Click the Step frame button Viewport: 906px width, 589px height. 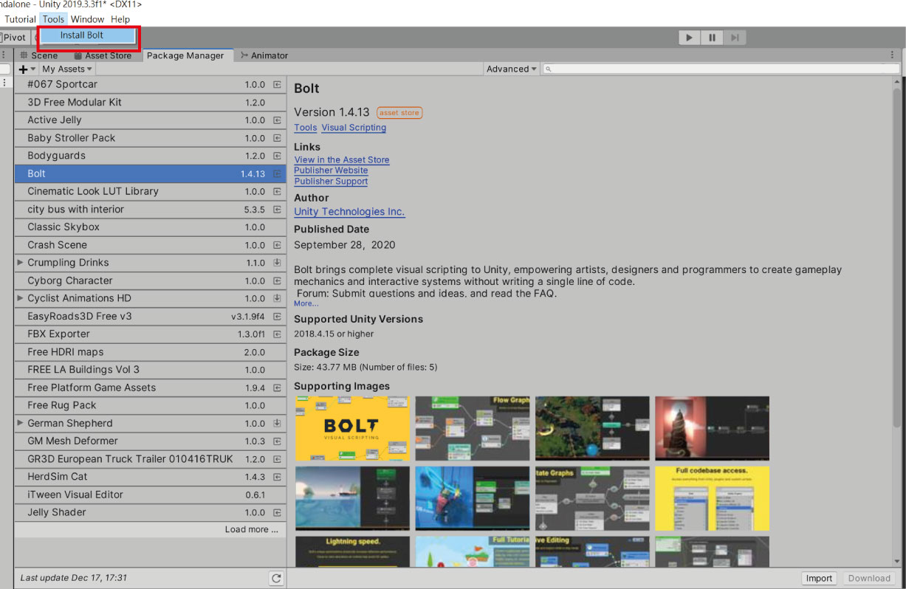(734, 38)
